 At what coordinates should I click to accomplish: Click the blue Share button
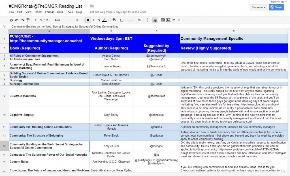tap(276, 7)
